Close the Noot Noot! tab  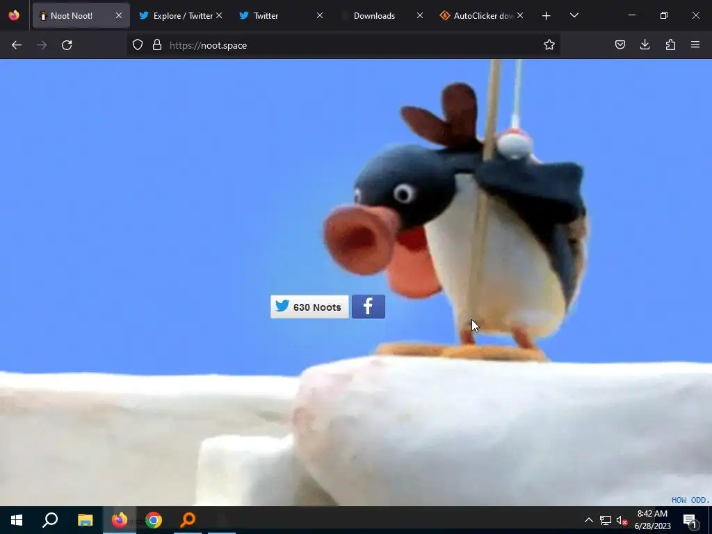point(118,15)
